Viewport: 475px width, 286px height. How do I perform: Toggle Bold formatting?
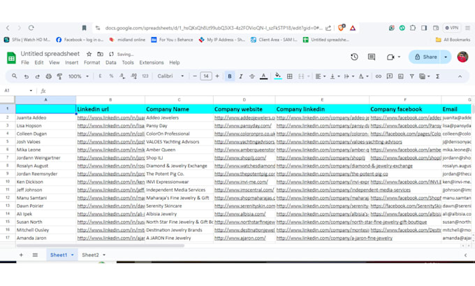(x=230, y=76)
